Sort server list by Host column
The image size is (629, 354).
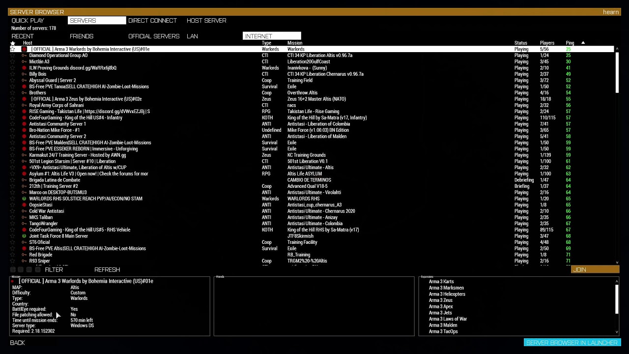tap(28, 43)
